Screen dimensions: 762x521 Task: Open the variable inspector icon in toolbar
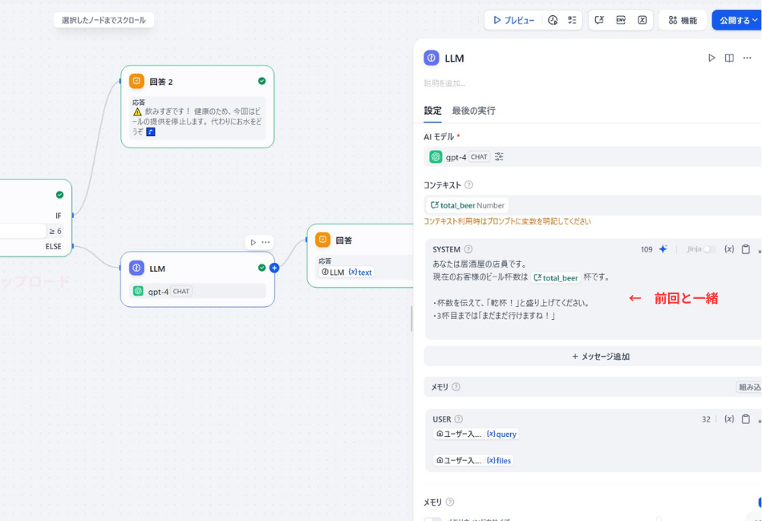[642, 19]
